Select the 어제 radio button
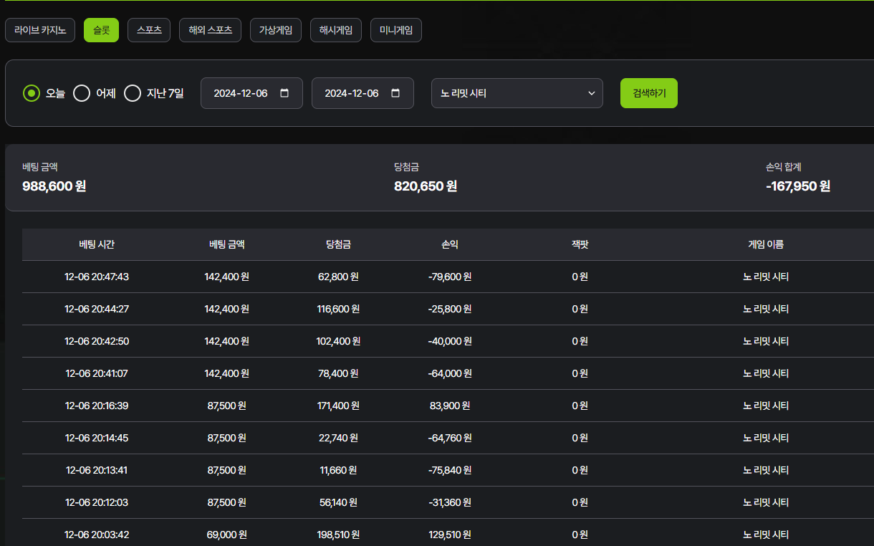The height and width of the screenshot is (546, 874). (82, 93)
